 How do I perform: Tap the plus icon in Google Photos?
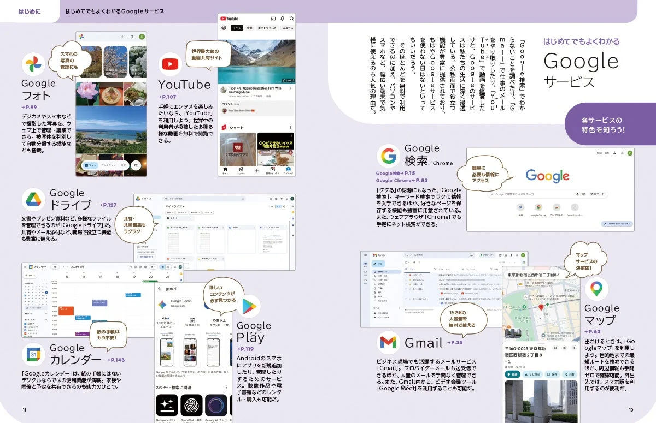point(122,37)
